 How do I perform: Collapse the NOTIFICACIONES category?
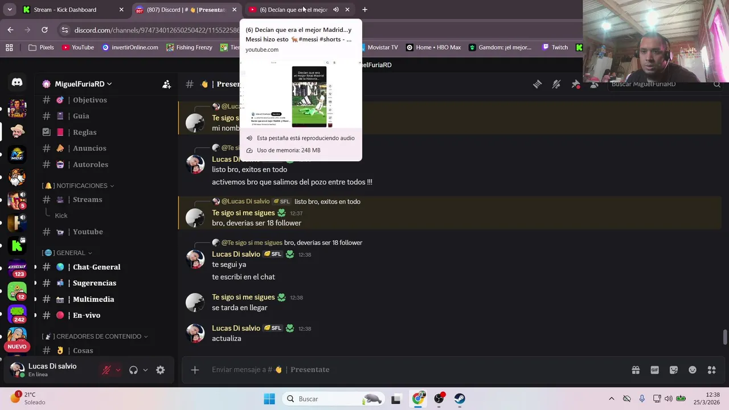[x=79, y=186]
